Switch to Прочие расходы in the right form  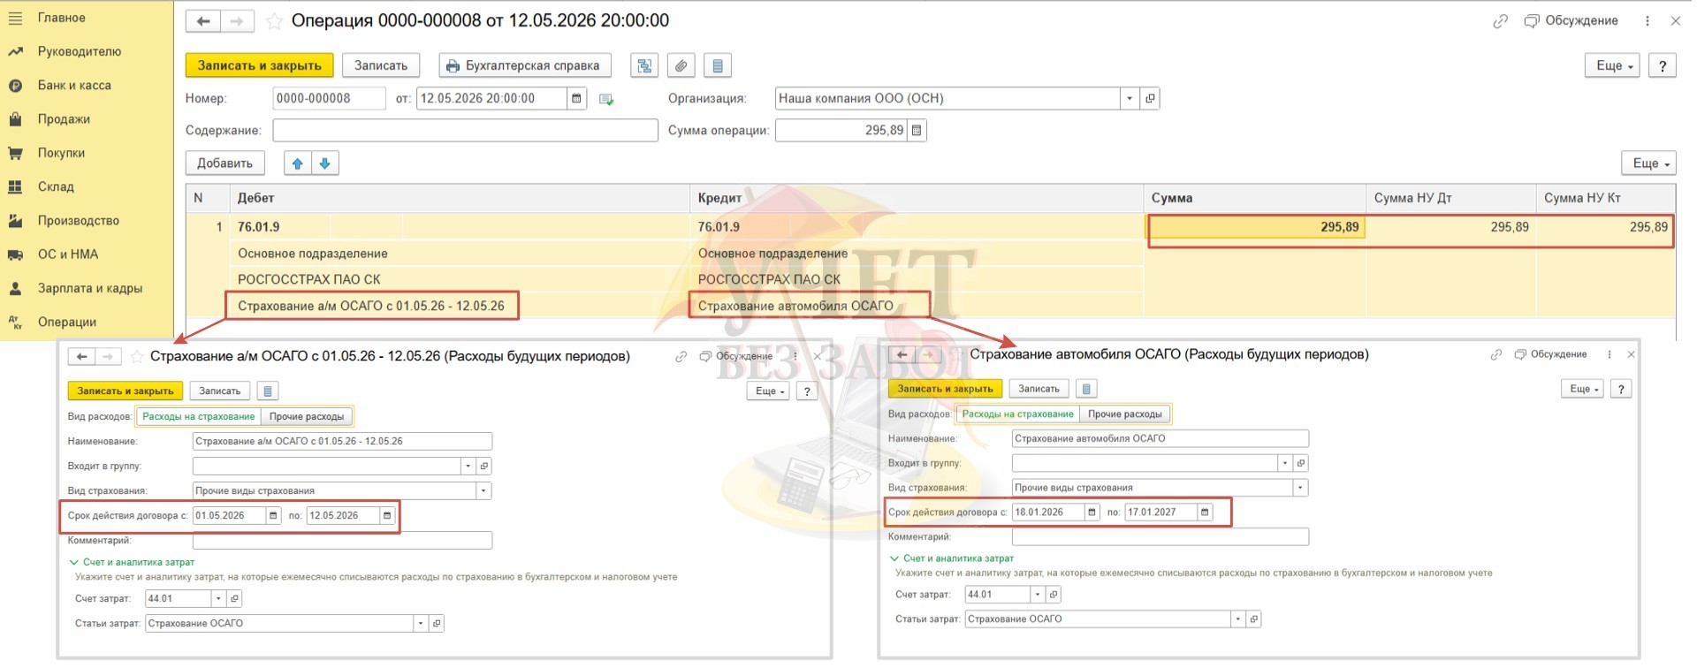point(1124,414)
